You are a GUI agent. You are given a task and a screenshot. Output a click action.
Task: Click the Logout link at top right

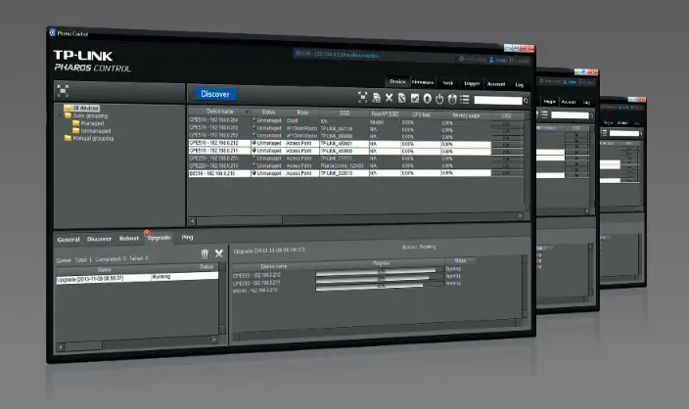521,61
